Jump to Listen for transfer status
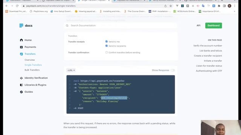This screenshot has width=241, height=135. (209, 66)
